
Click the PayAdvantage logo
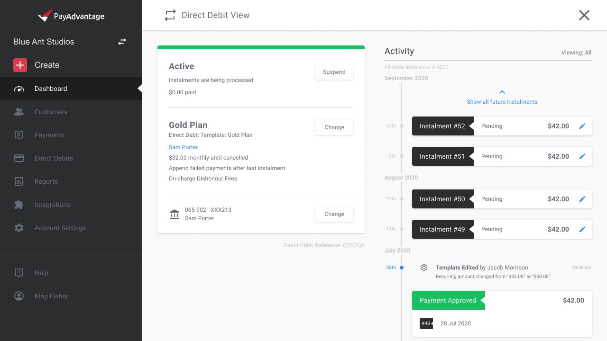pos(71,16)
